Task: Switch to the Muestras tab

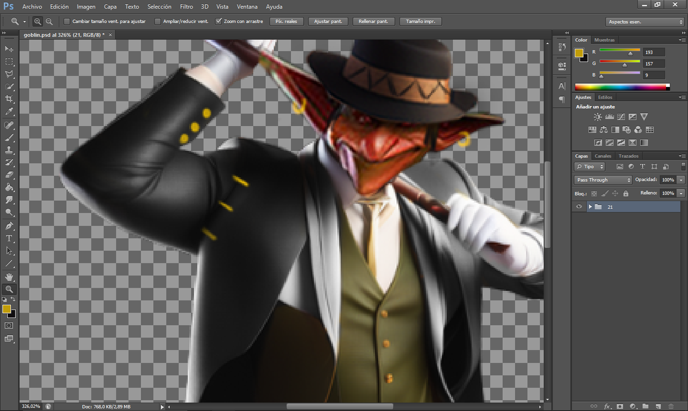Action: coord(605,40)
